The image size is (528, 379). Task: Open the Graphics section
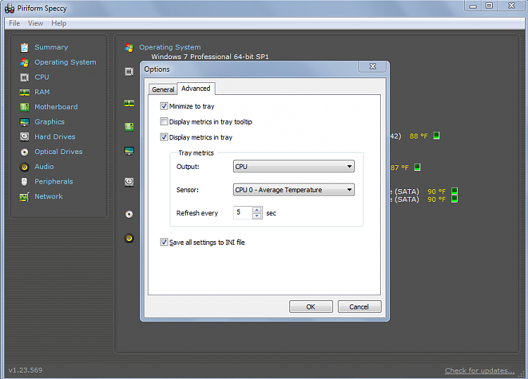tap(49, 122)
